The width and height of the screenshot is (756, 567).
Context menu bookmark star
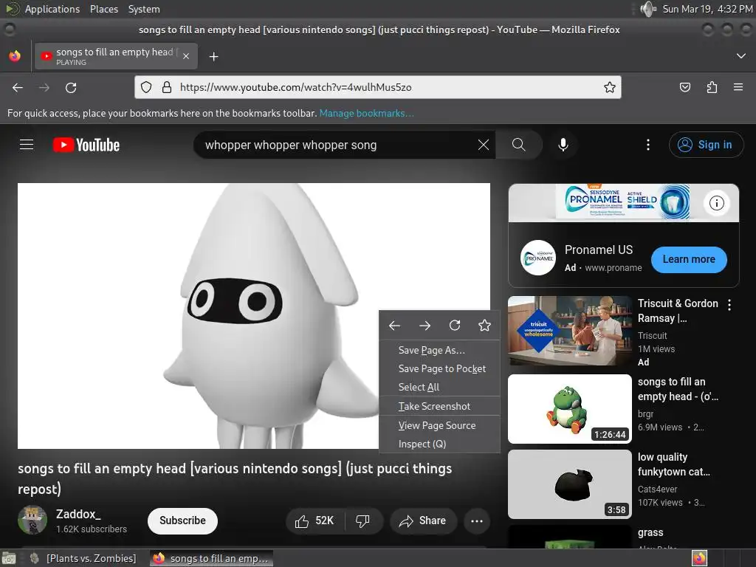[x=484, y=326]
